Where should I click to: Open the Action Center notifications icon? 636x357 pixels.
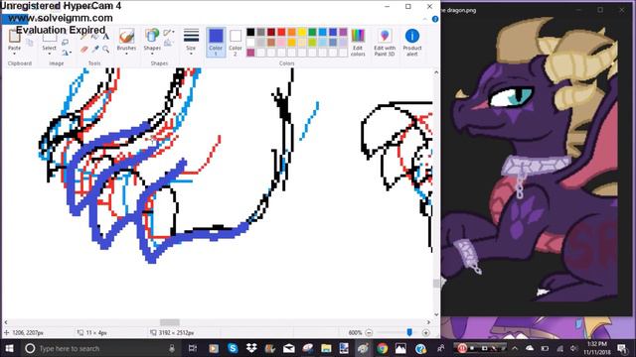623,348
